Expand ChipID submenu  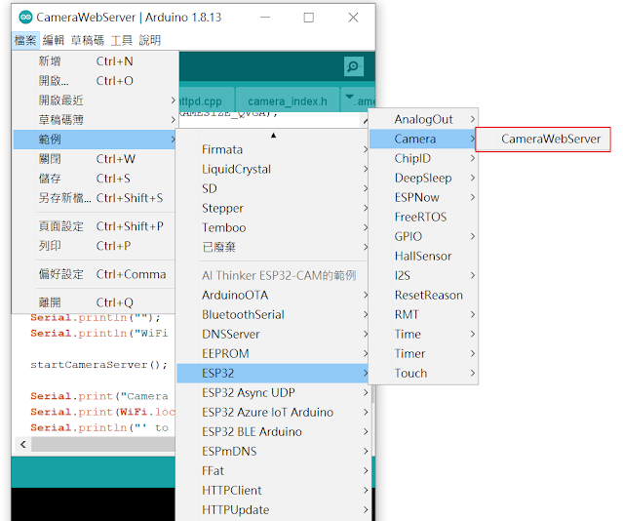423,158
